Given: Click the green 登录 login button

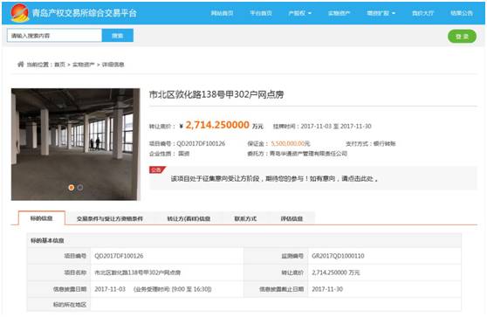Looking at the screenshot, I should click(462, 37).
